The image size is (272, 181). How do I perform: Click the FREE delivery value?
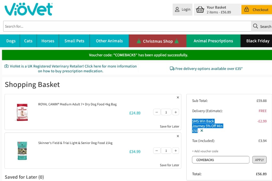click(x=263, y=111)
